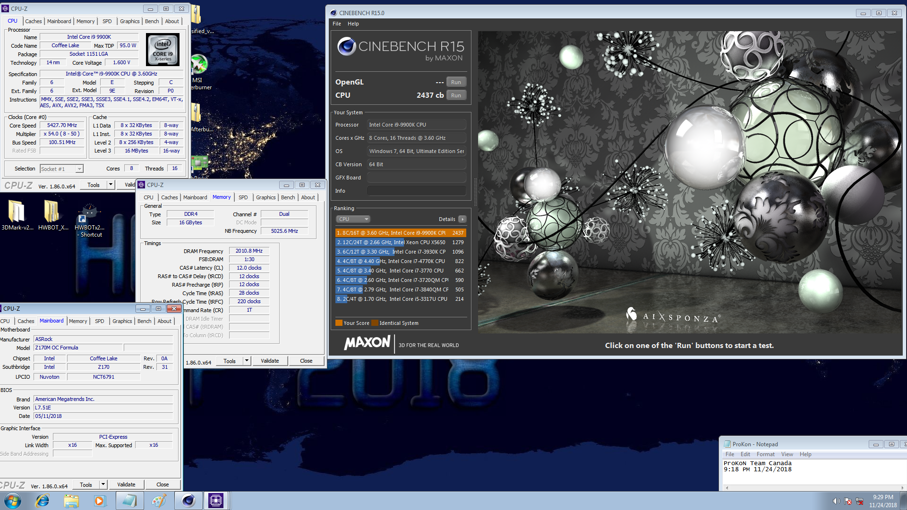Click the Intel Core i9 logo in CPU-Z
The height and width of the screenshot is (510, 907).
[x=163, y=50]
